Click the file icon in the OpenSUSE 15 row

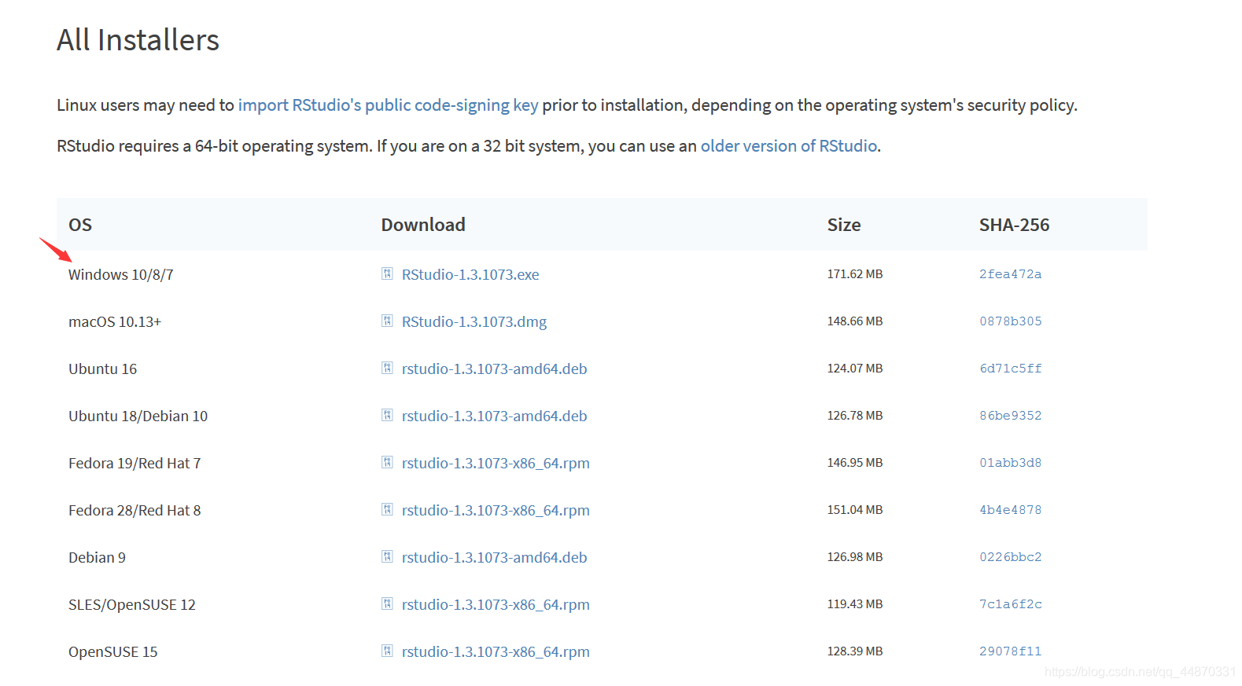tap(387, 651)
